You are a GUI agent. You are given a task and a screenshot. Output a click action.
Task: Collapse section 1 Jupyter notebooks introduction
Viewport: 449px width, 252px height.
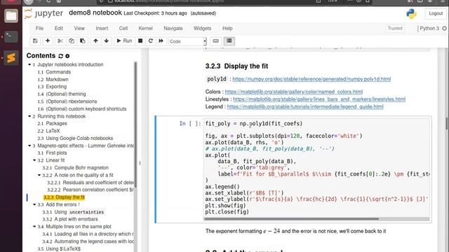click(29, 64)
